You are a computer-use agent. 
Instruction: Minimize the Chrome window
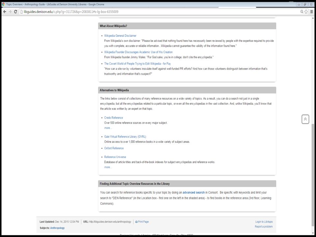tap(299, 4)
